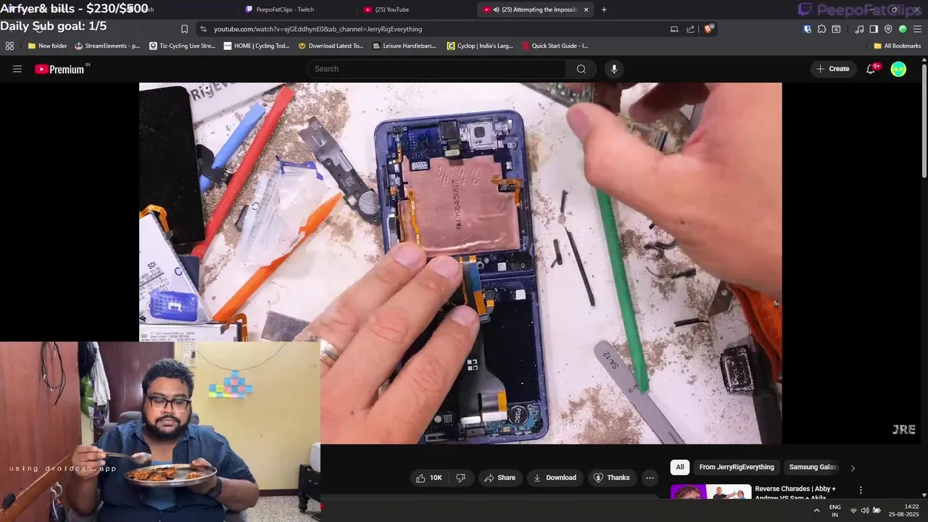
Task: Open the media control music-note icon
Action: coord(859,29)
